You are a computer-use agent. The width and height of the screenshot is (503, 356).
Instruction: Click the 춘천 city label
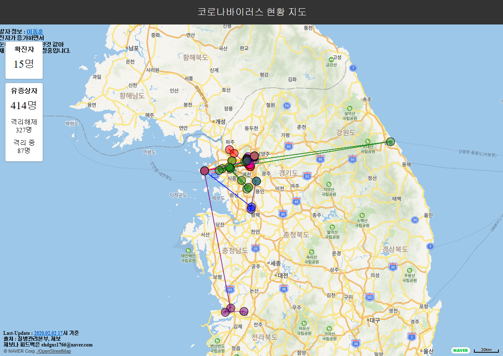(x=301, y=127)
